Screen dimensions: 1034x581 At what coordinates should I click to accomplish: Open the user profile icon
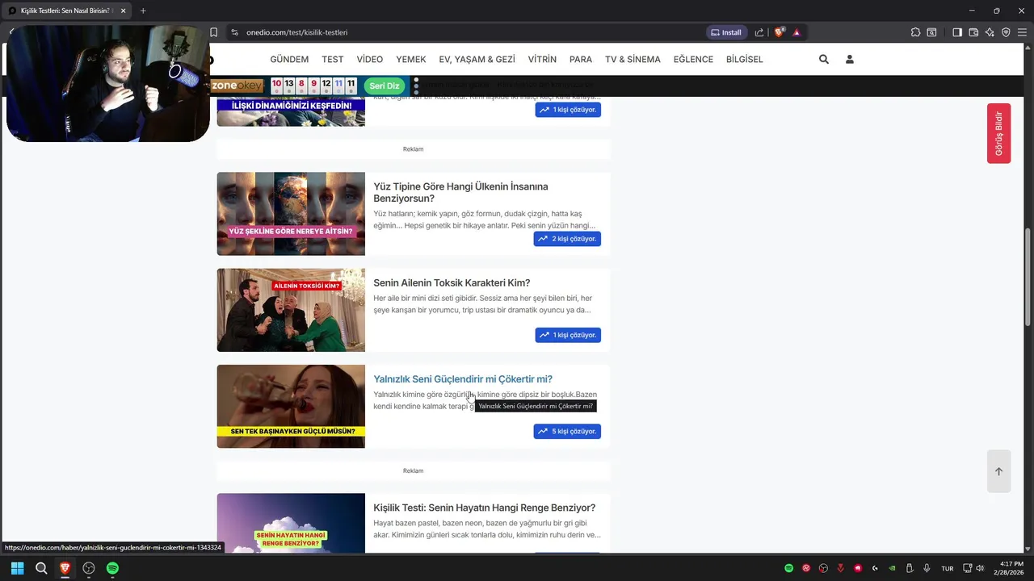[849, 59]
